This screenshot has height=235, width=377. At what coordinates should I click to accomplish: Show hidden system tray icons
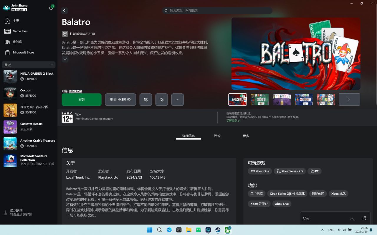point(322,230)
